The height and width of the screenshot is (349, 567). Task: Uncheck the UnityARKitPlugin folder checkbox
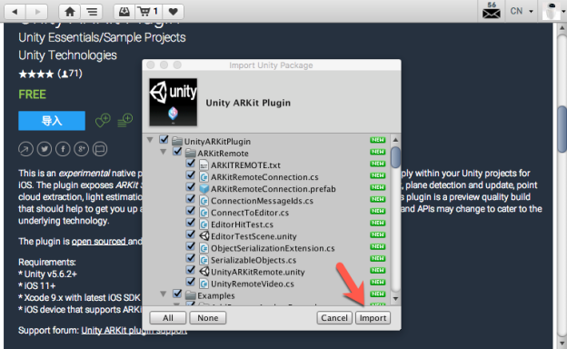(x=164, y=139)
